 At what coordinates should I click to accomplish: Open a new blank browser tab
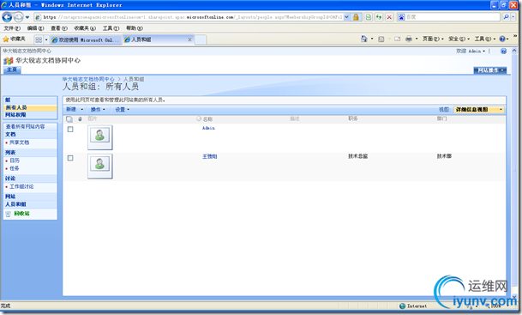point(201,39)
